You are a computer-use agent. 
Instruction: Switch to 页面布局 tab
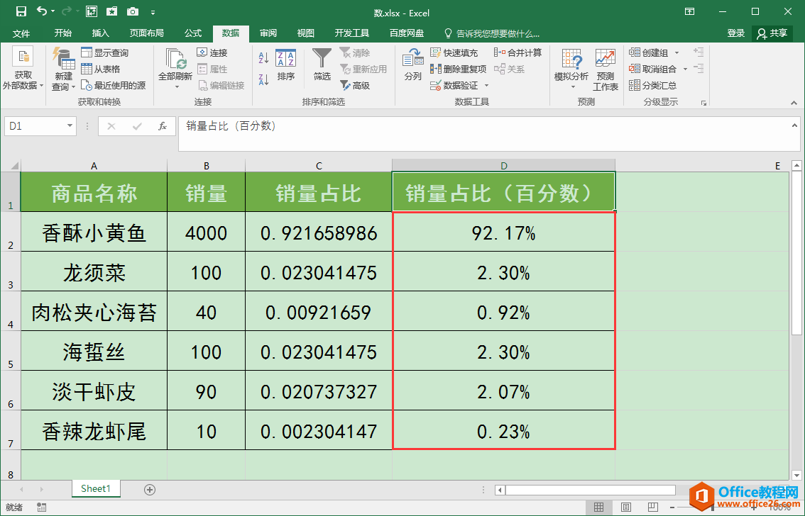[147, 33]
